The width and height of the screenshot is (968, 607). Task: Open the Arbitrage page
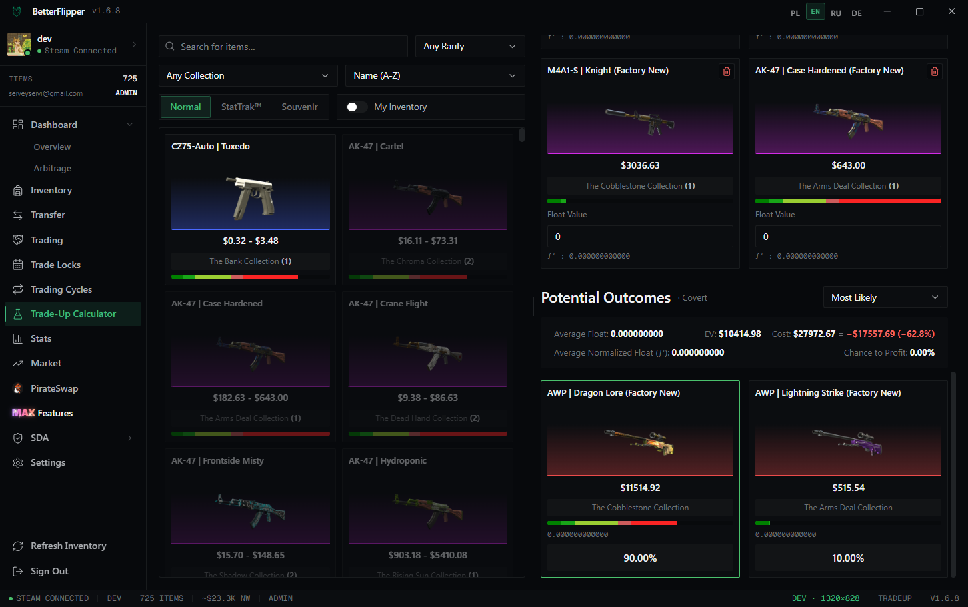pos(52,168)
